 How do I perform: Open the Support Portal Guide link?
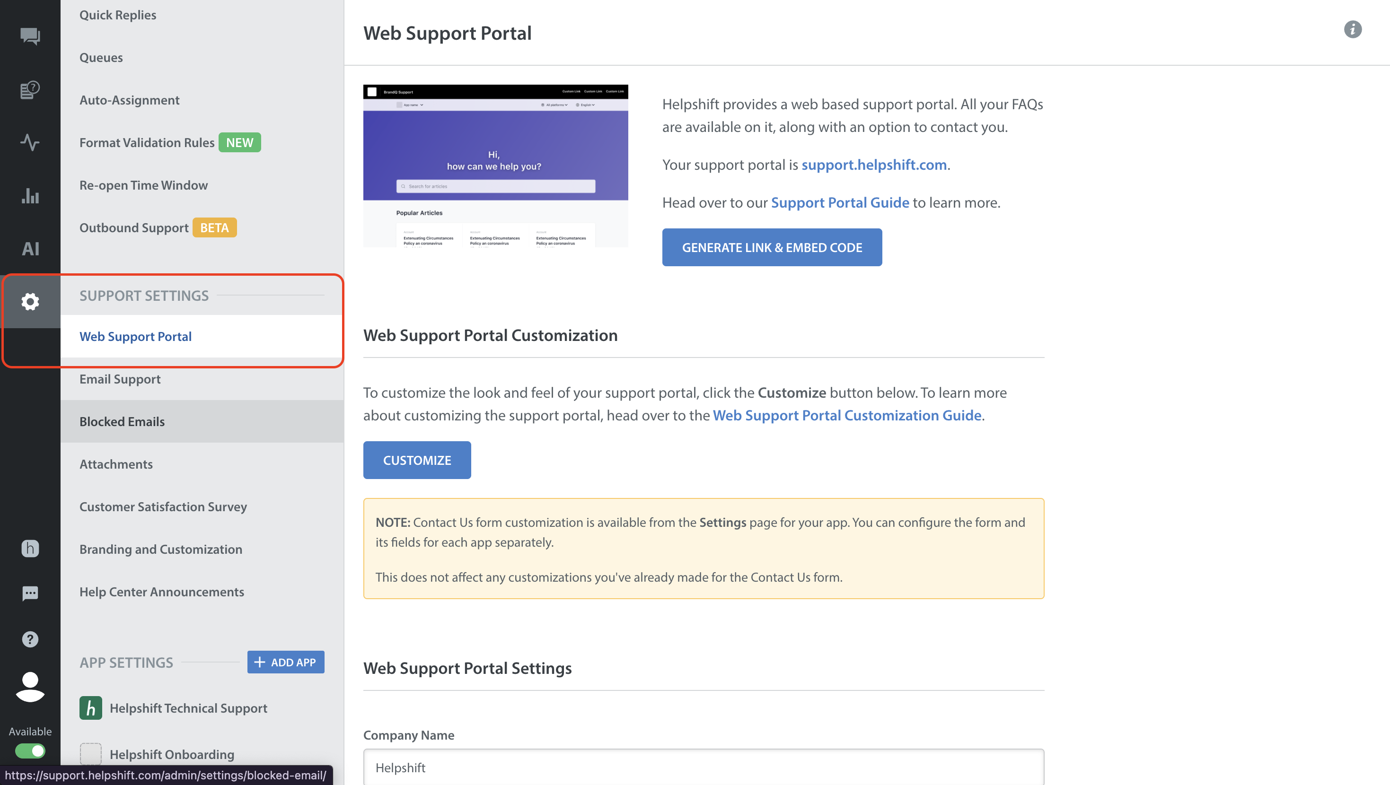[840, 202]
